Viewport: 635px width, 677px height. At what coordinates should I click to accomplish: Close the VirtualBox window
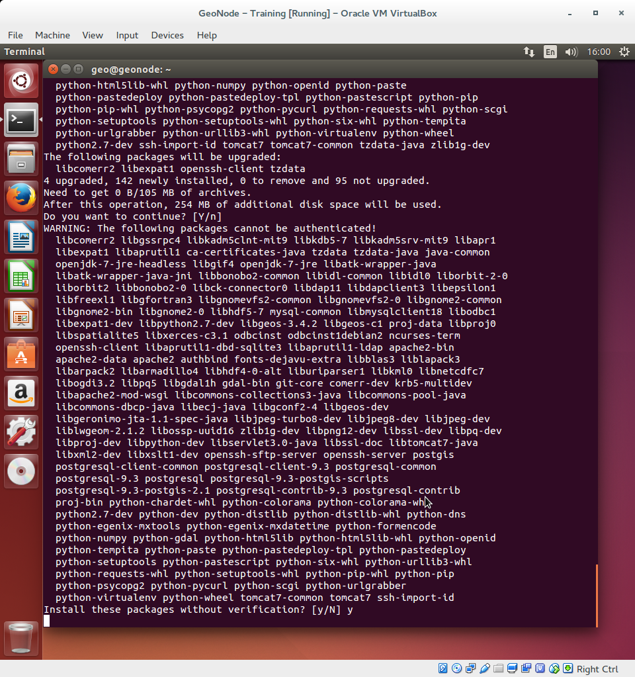pos(621,13)
